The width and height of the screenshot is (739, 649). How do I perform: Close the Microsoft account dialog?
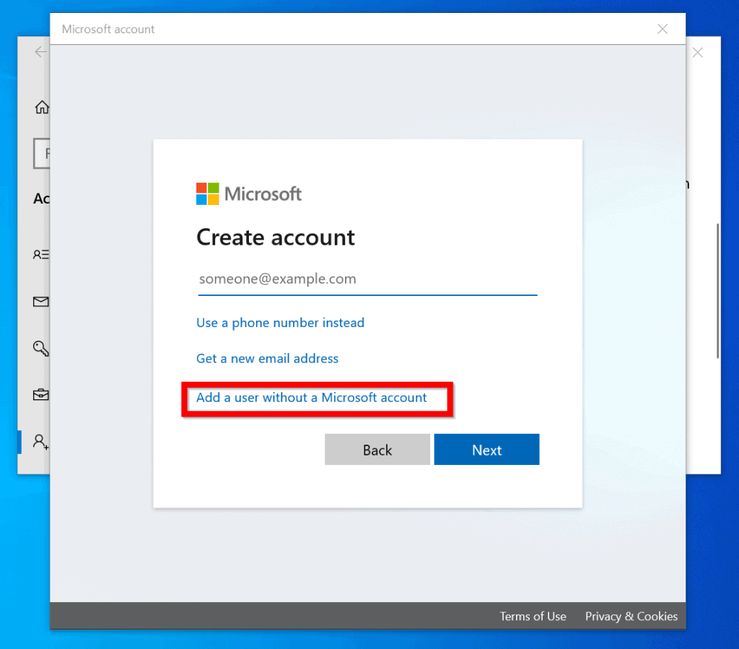click(x=663, y=29)
